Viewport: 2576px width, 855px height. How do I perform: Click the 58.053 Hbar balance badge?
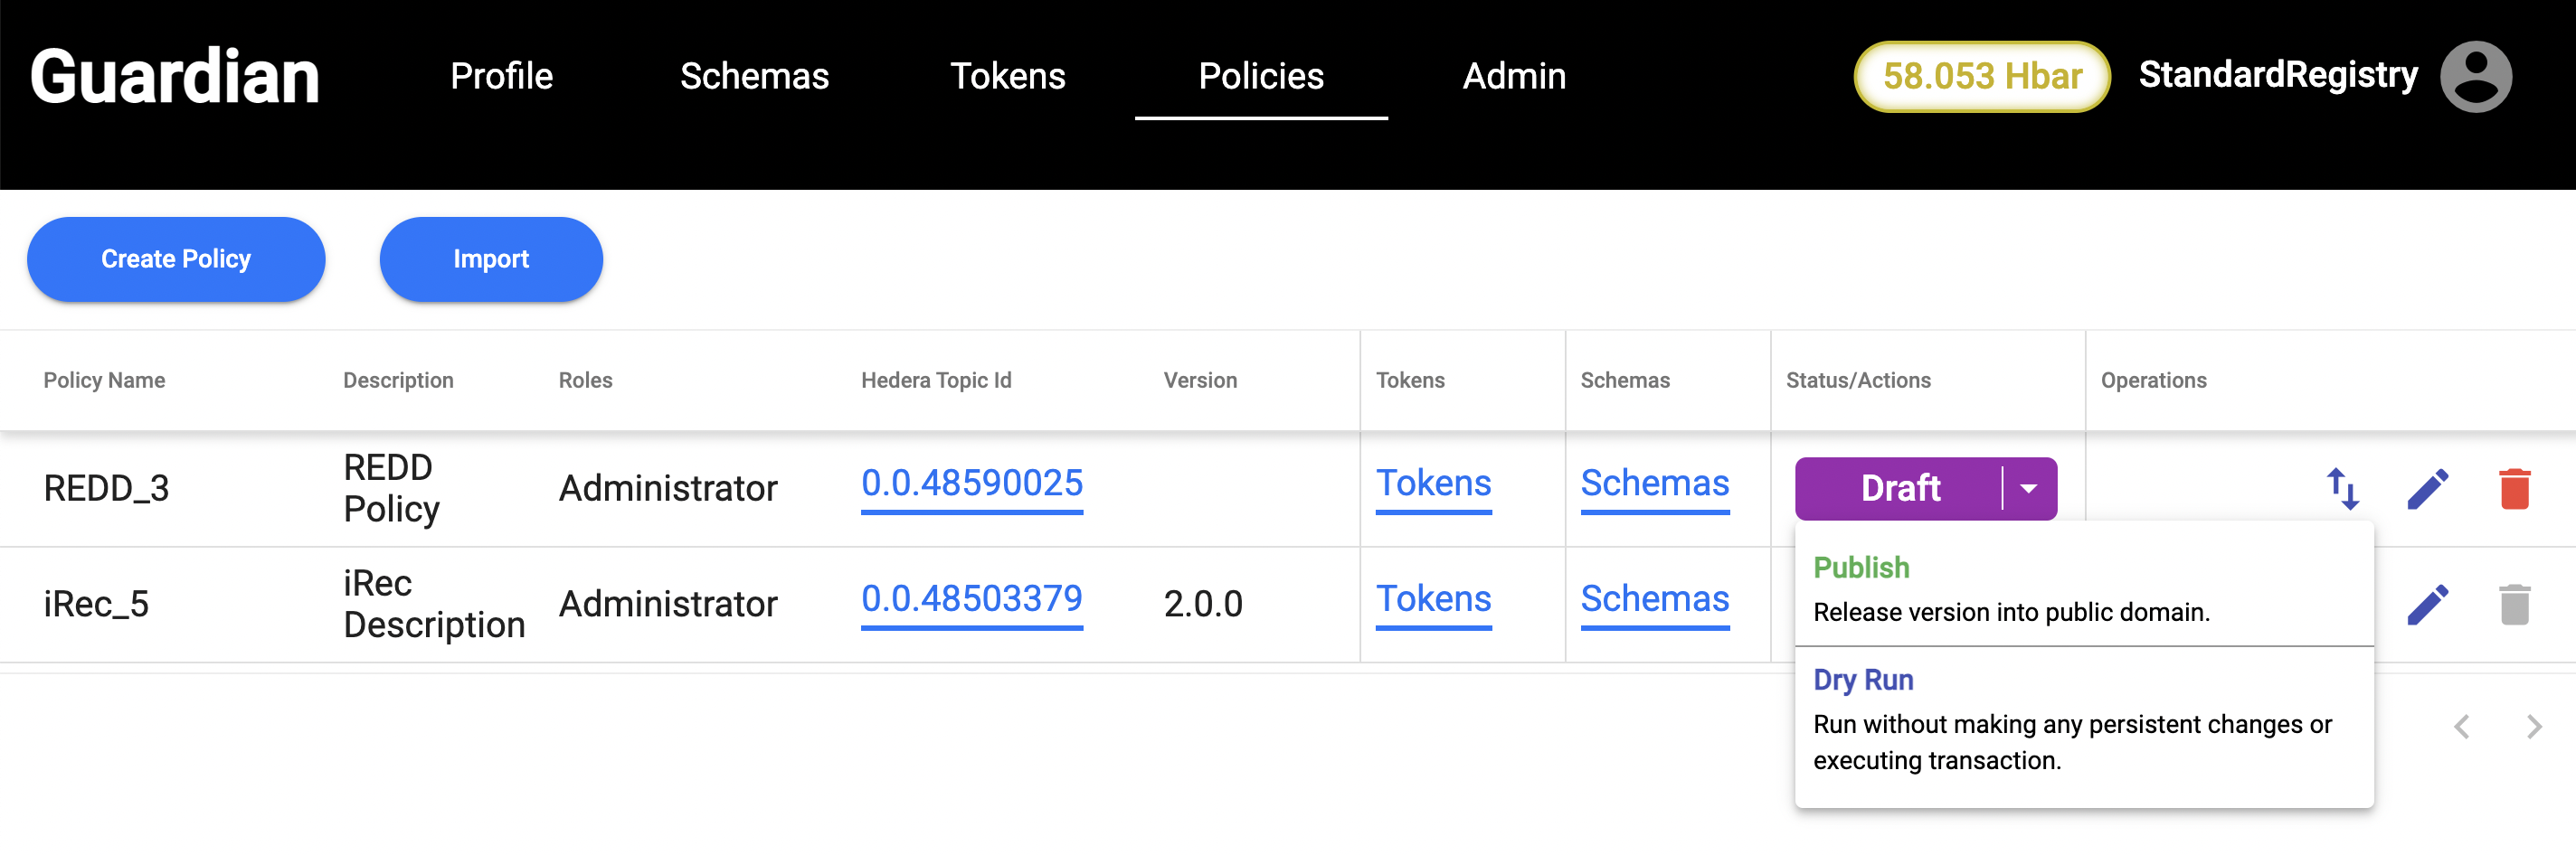click(x=1981, y=76)
